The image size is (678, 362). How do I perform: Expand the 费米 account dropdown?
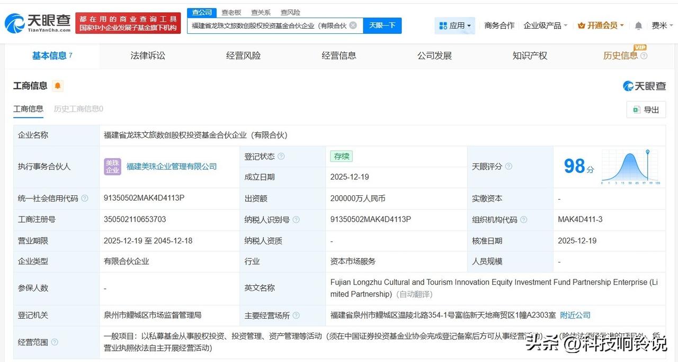(x=661, y=25)
